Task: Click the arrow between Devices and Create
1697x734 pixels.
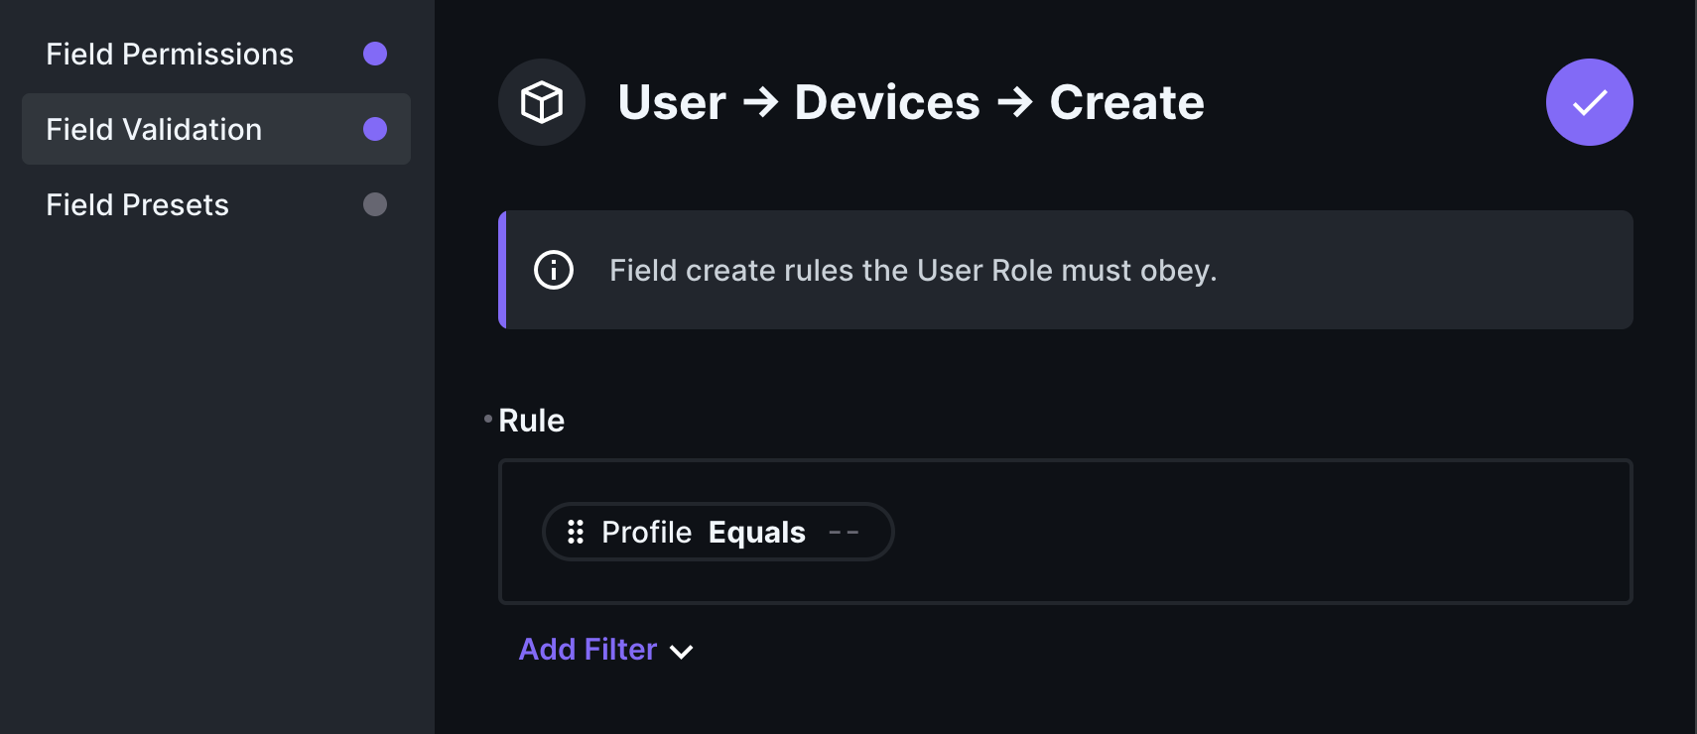Action: point(1015,102)
